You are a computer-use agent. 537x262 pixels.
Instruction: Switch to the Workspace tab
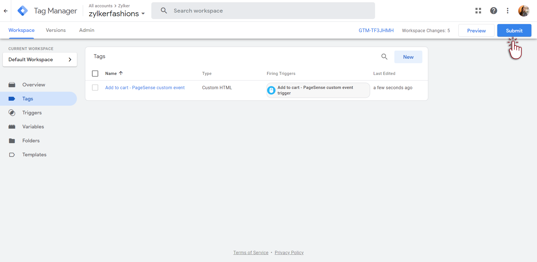22,30
